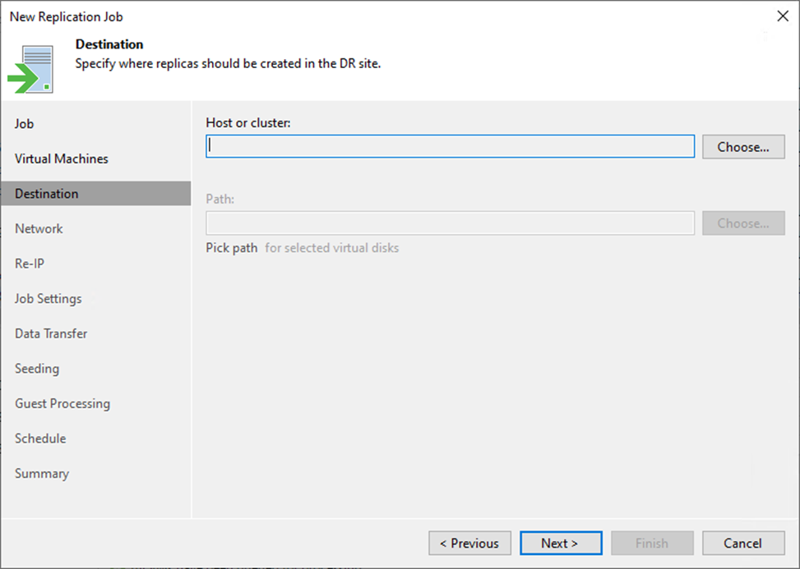The image size is (800, 569).
Task: Click the Path text field
Action: 451,223
